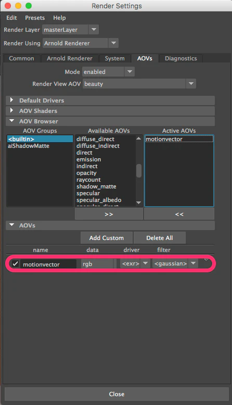Switch to the Diagnostics tab
The image size is (232, 405).
click(181, 58)
